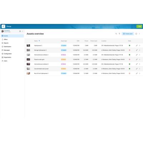Click the app logo in the blue header
This screenshot has width=143, height=143.
(x=4, y=26)
